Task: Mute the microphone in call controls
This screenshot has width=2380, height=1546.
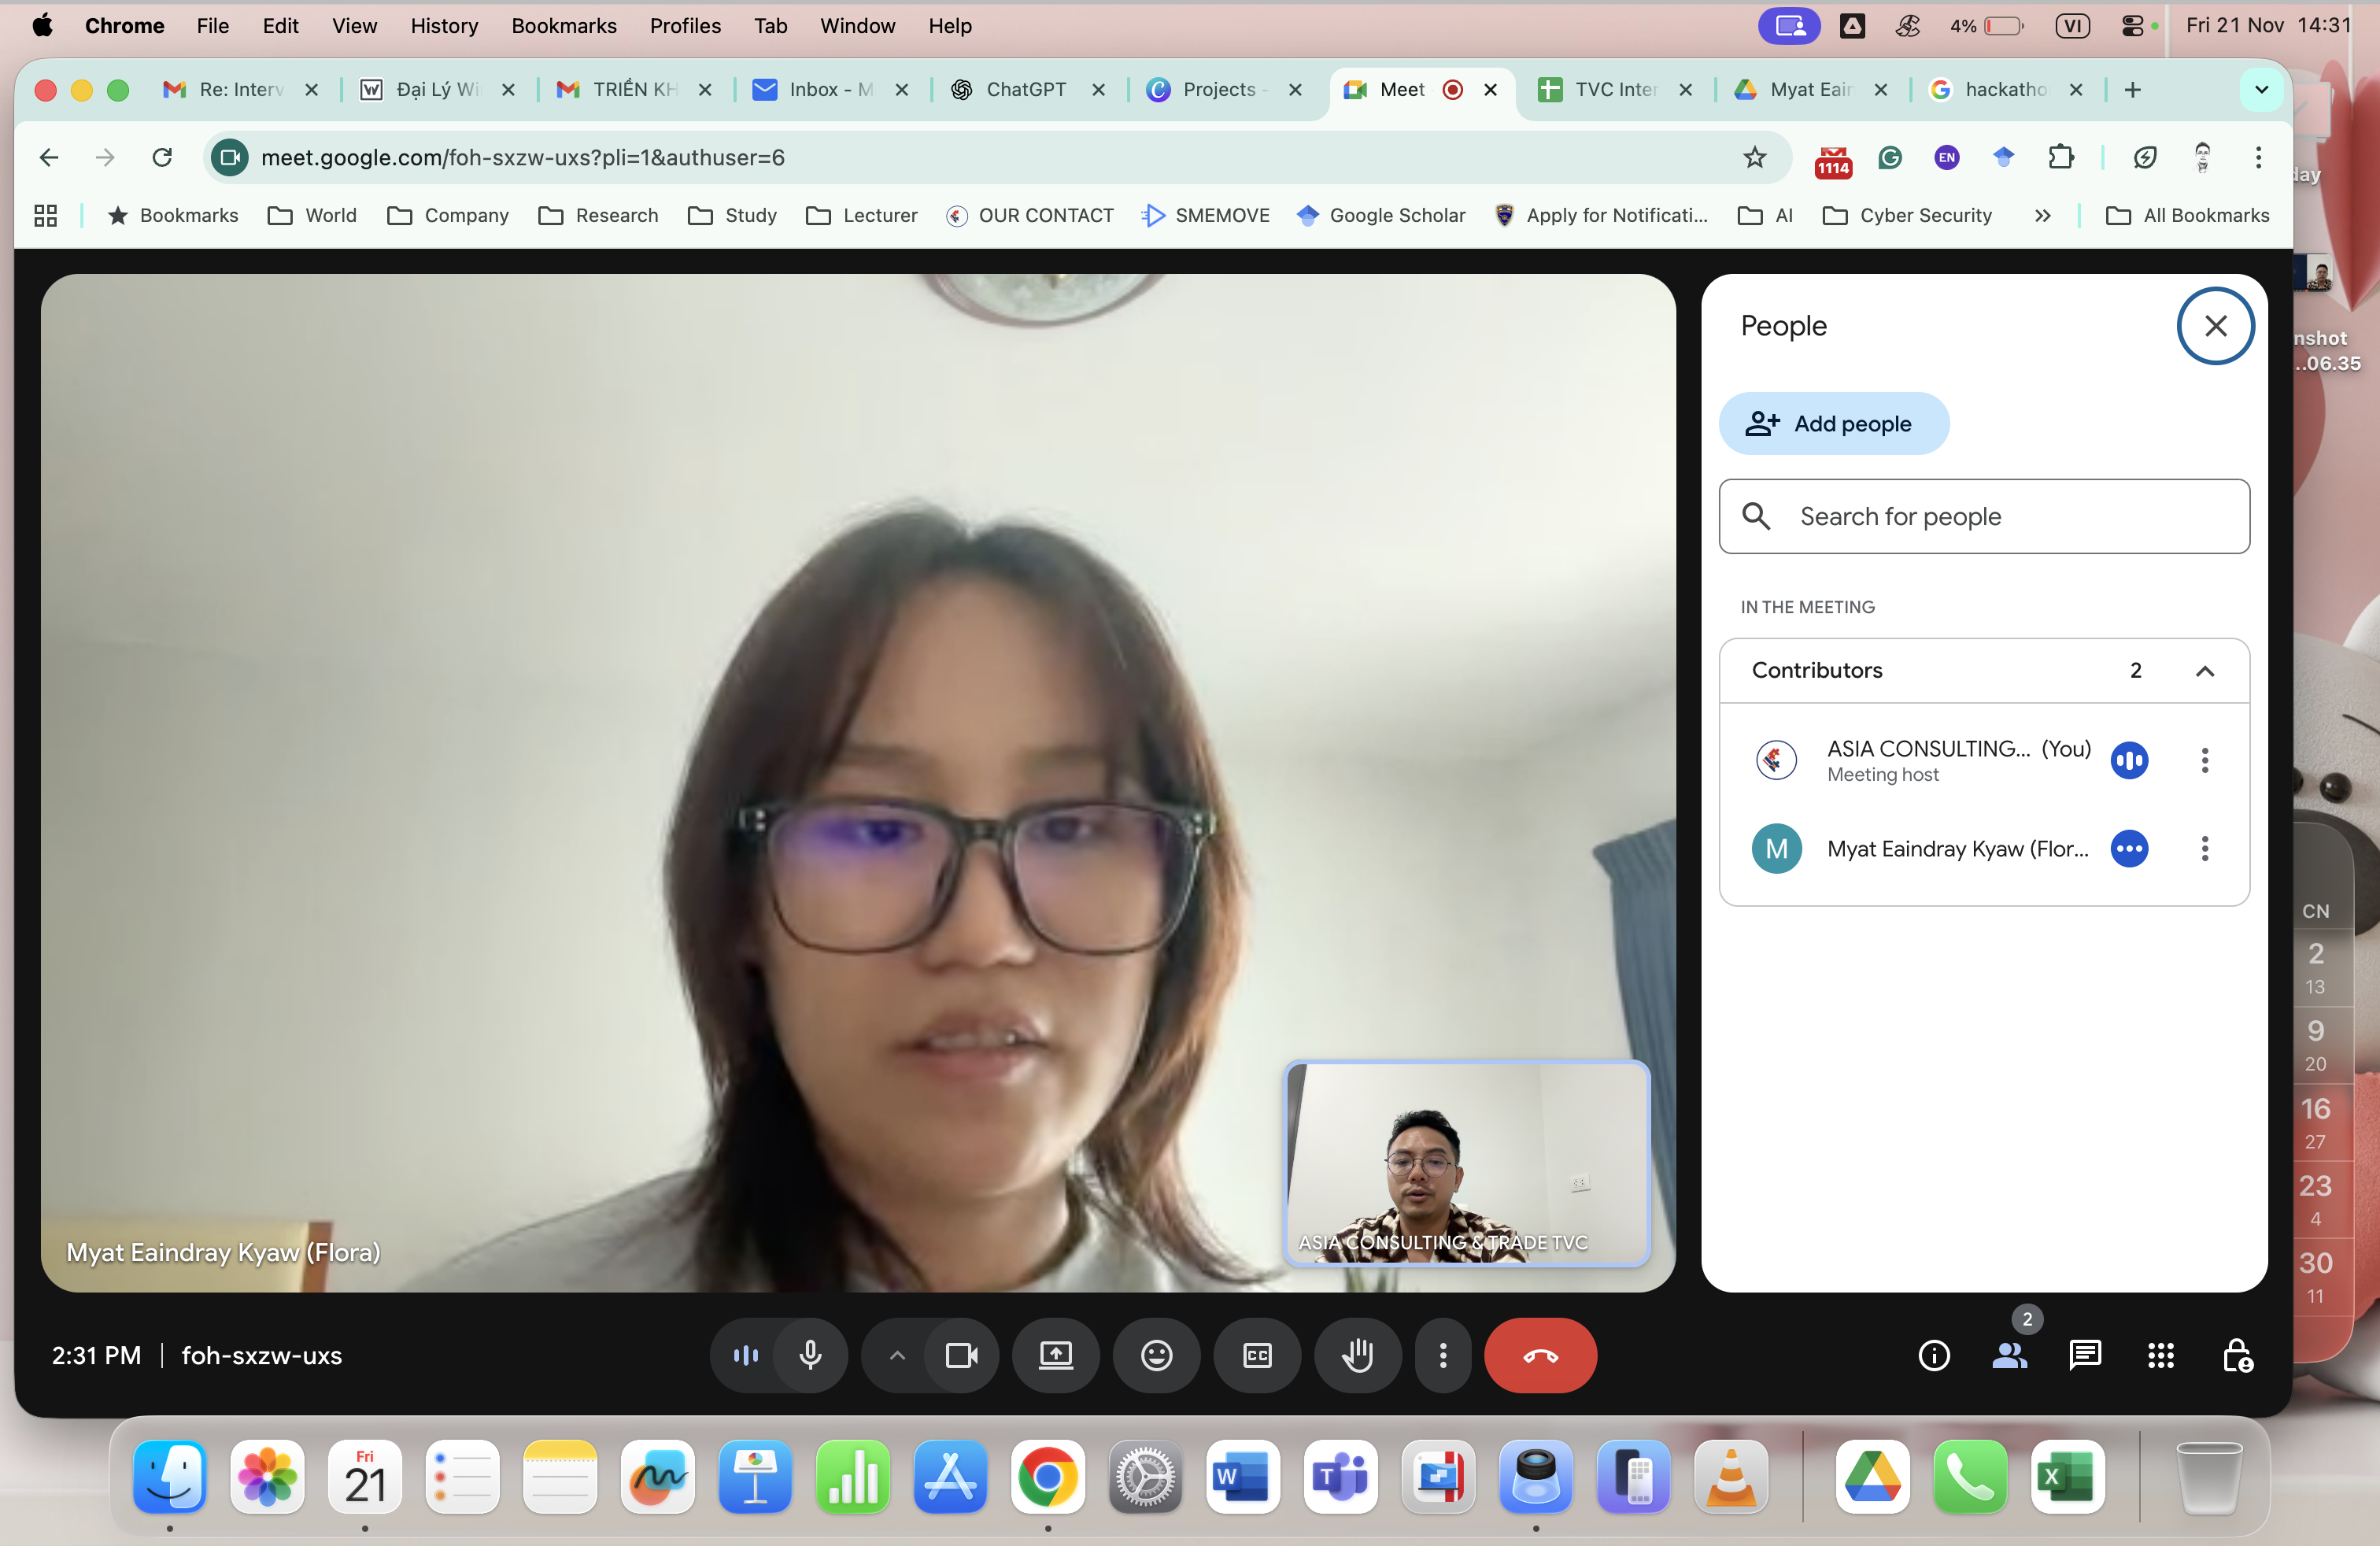Action: (x=810, y=1356)
